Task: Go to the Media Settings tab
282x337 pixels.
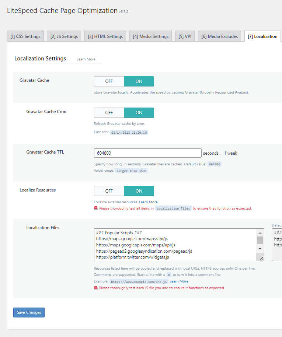Action: coord(150,36)
